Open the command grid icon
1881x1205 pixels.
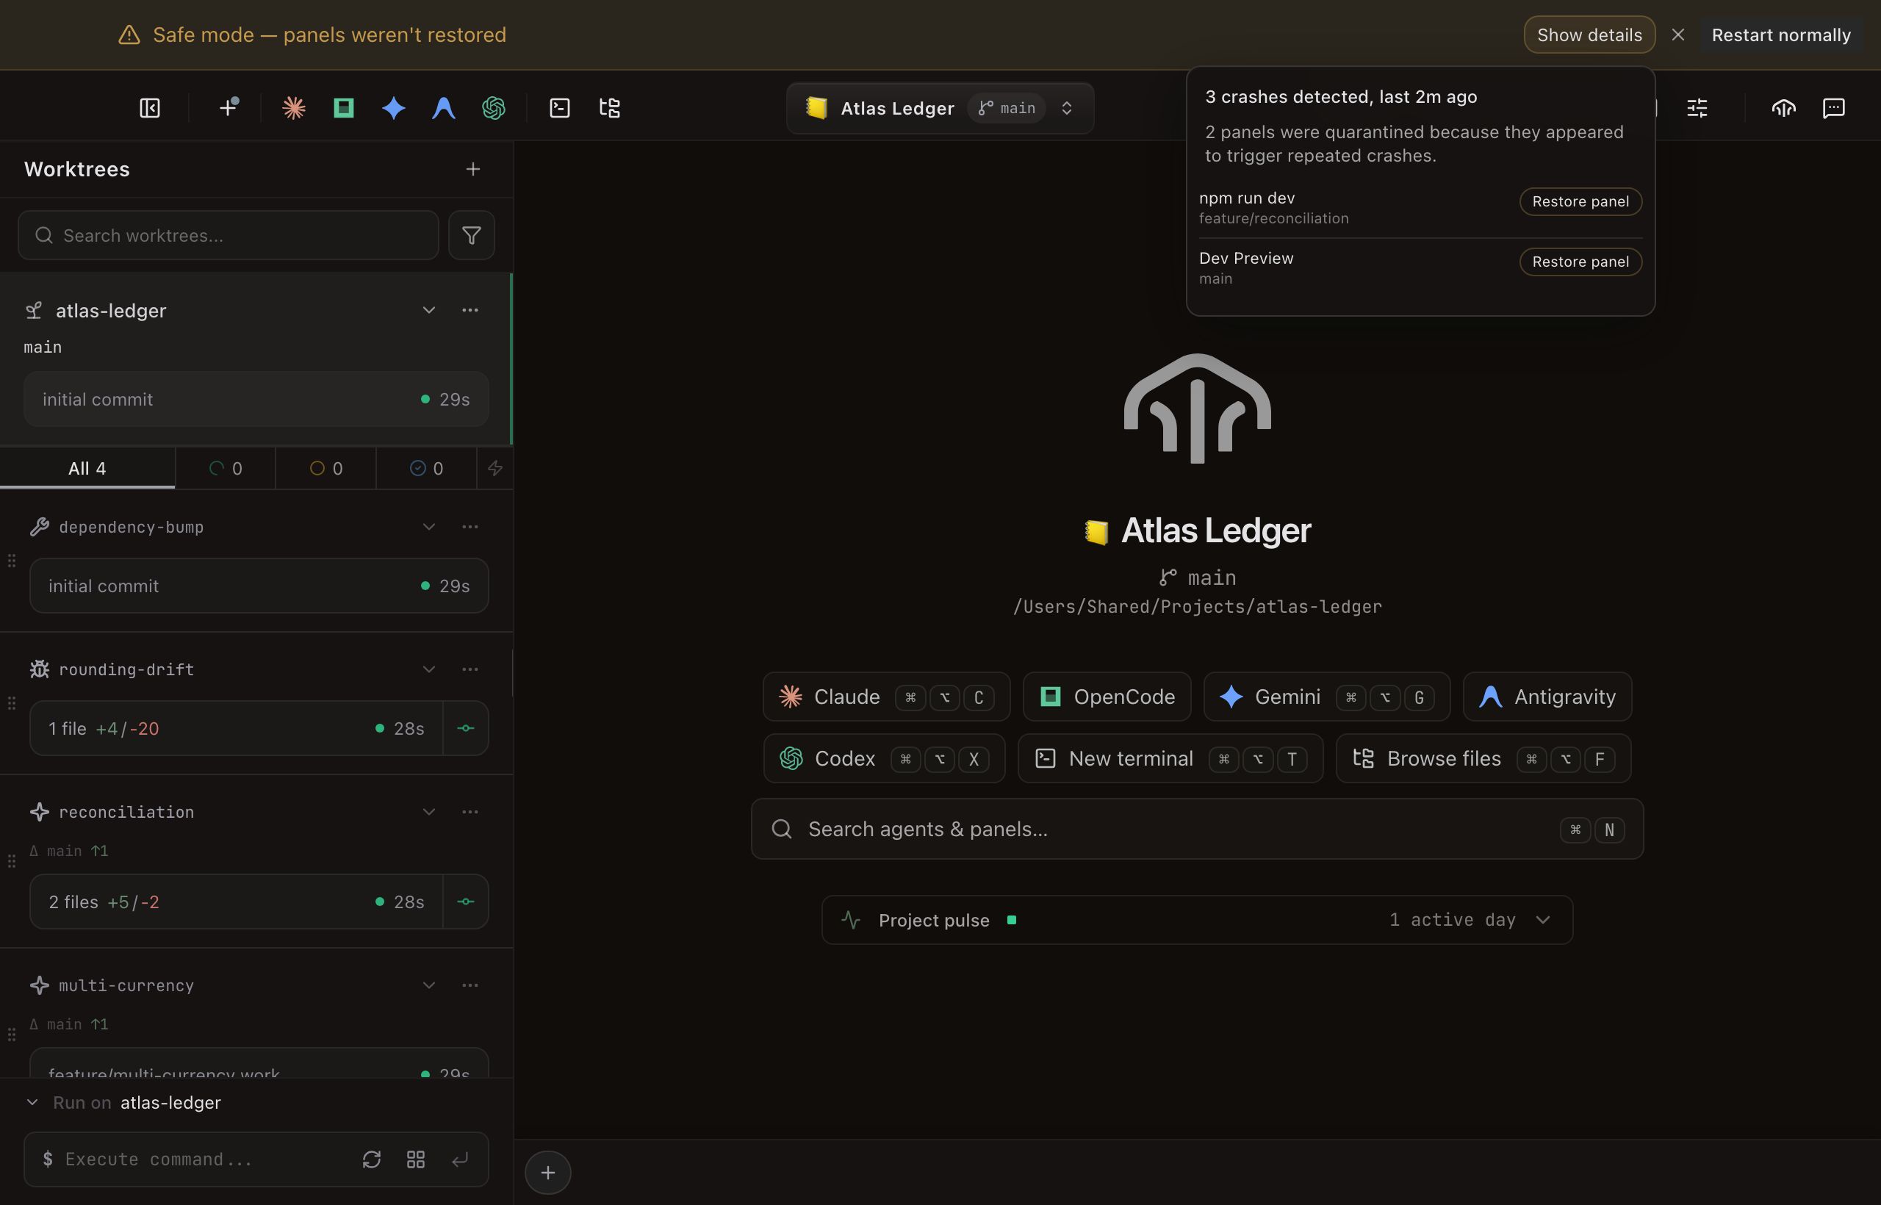(417, 1159)
